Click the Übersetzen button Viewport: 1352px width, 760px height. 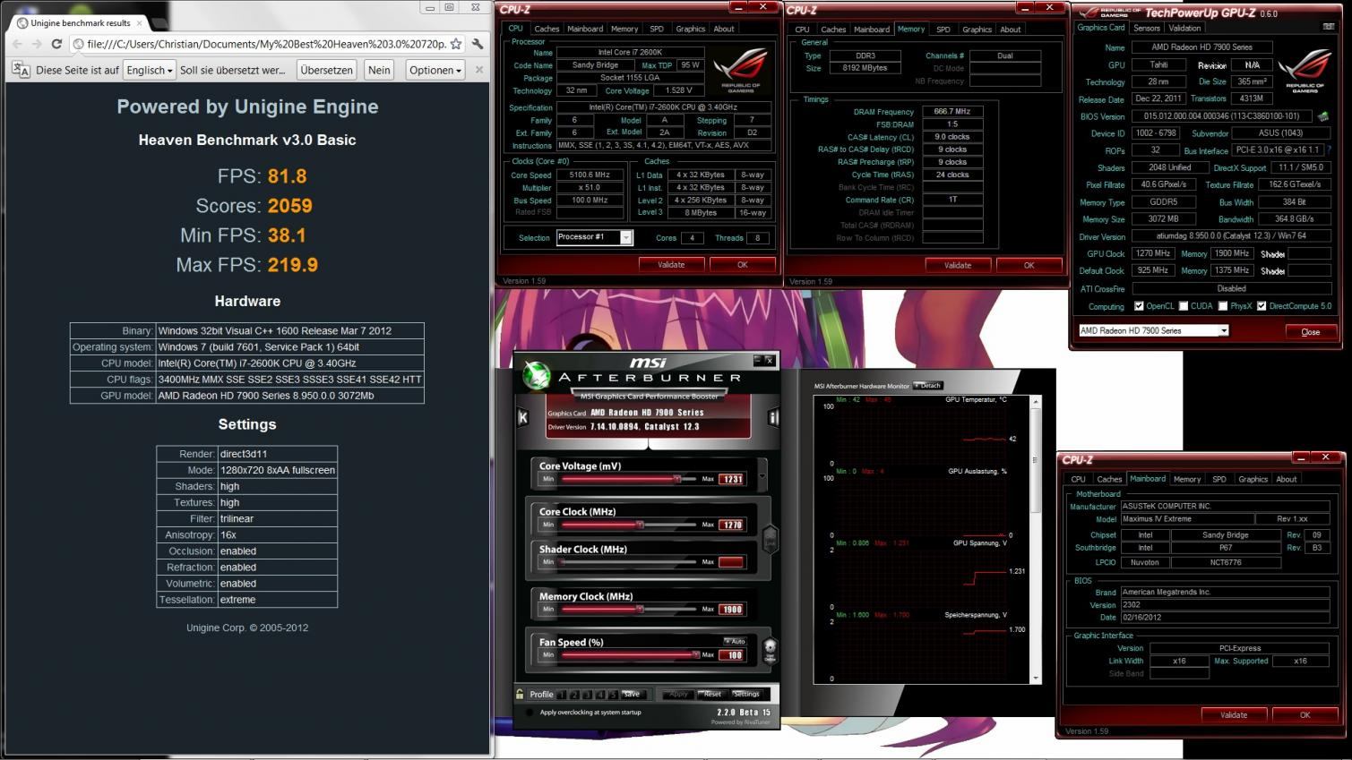326,70
